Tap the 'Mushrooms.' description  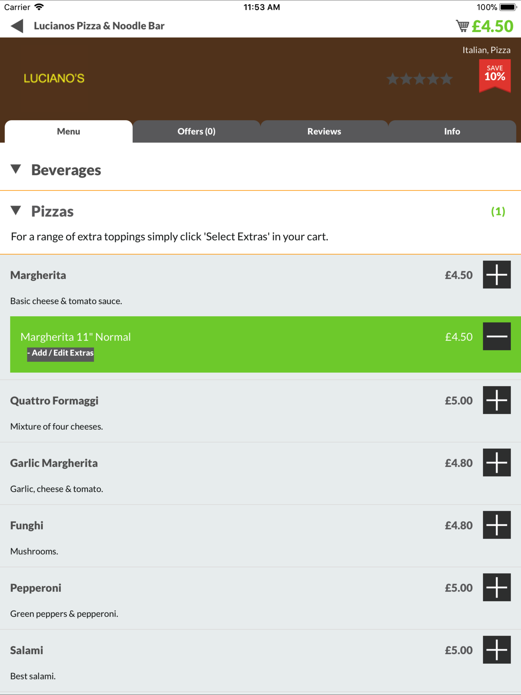(x=34, y=552)
